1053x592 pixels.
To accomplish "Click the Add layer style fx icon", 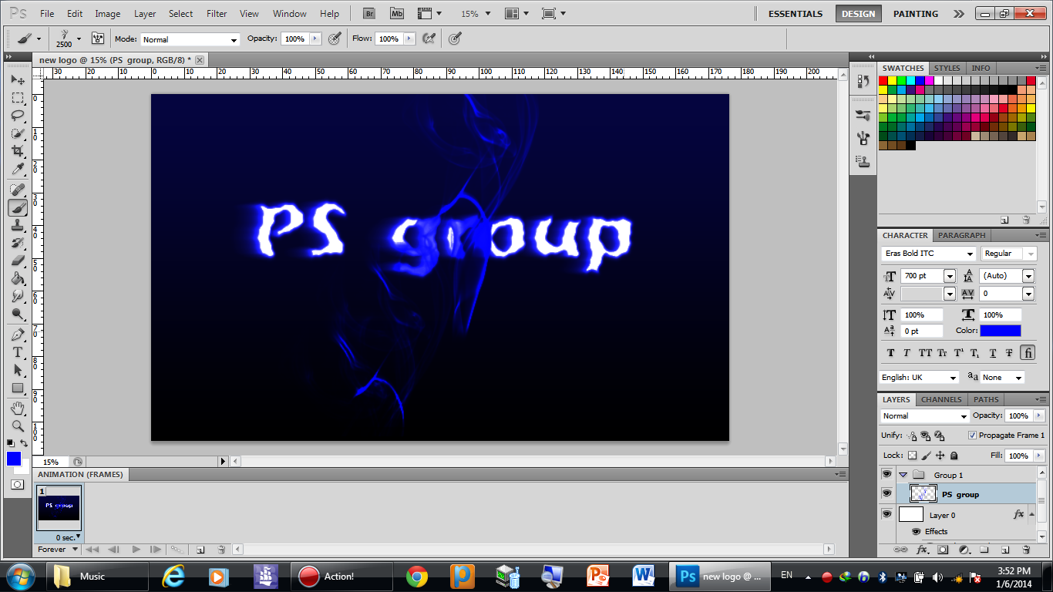I will 922,550.
